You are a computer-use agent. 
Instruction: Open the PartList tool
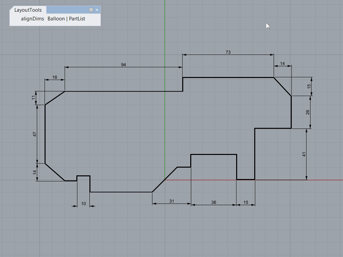tap(77, 19)
